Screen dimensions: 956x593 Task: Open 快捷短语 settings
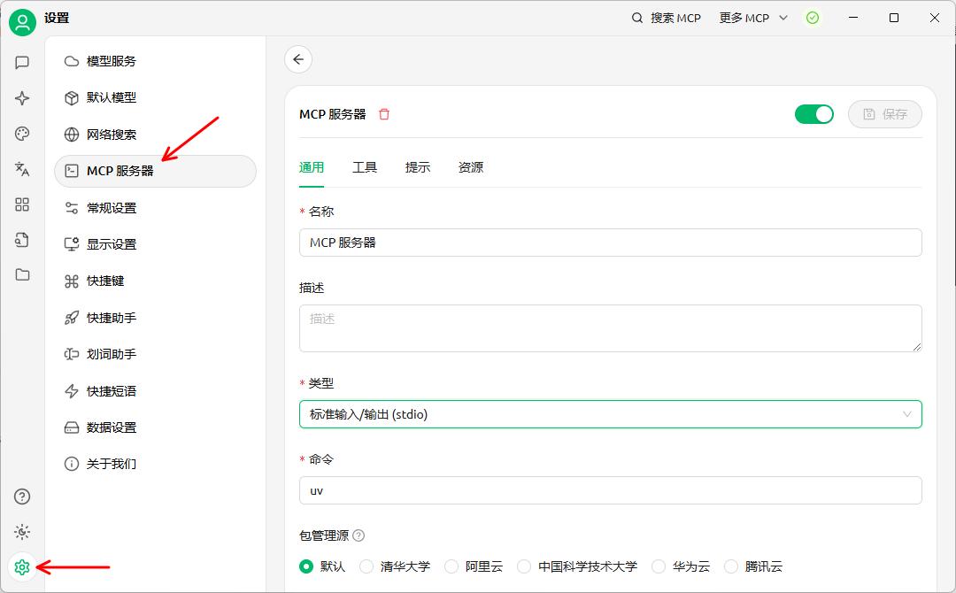coord(155,390)
